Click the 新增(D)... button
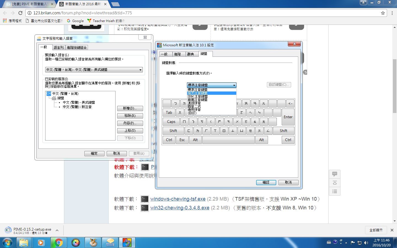The height and width of the screenshot is (248, 397). pyautogui.click(x=130, y=108)
